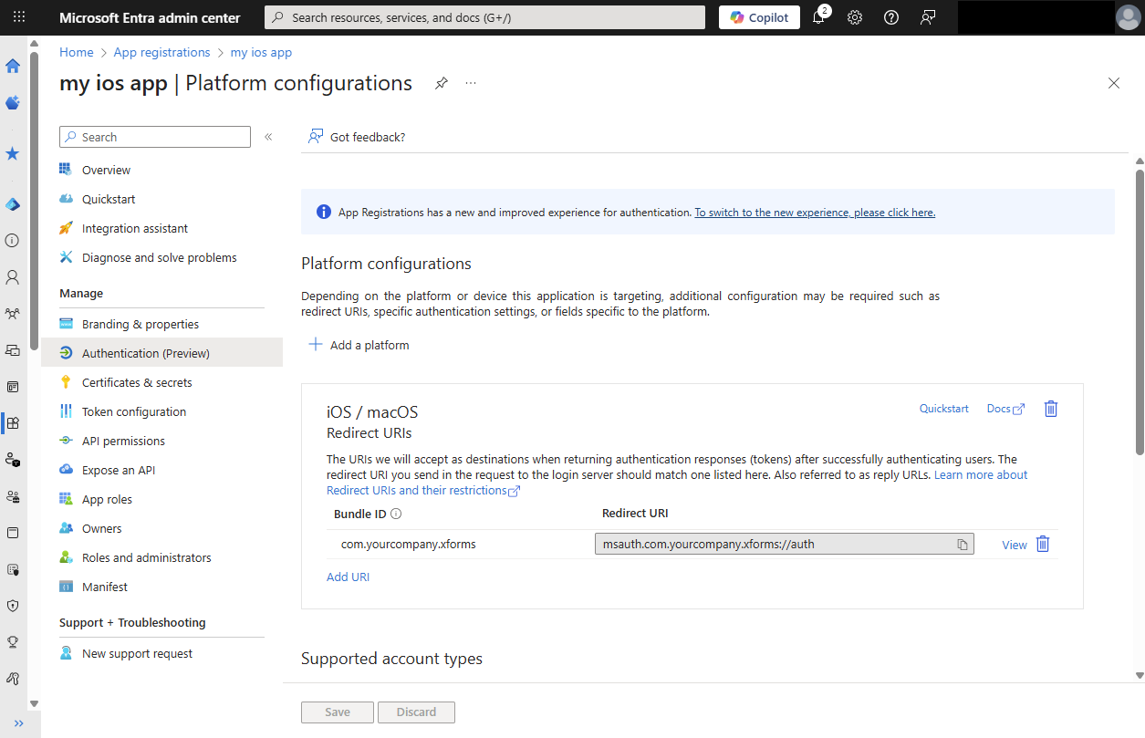This screenshot has width=1145, height=738.
Task: Click the resource menu Search field
Action: (x=155, y=137)
